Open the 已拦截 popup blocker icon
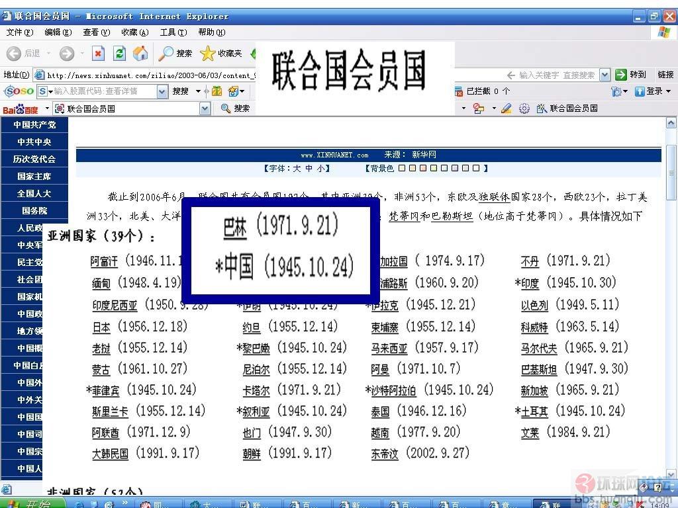The image size is (678, 508). click(x=458, y=91)
